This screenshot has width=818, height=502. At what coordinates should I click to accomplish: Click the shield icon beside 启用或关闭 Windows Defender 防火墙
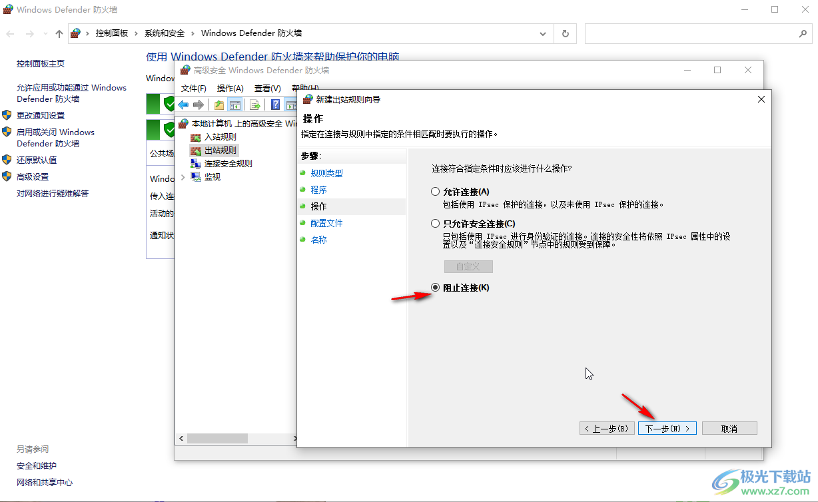click(7, 132)
